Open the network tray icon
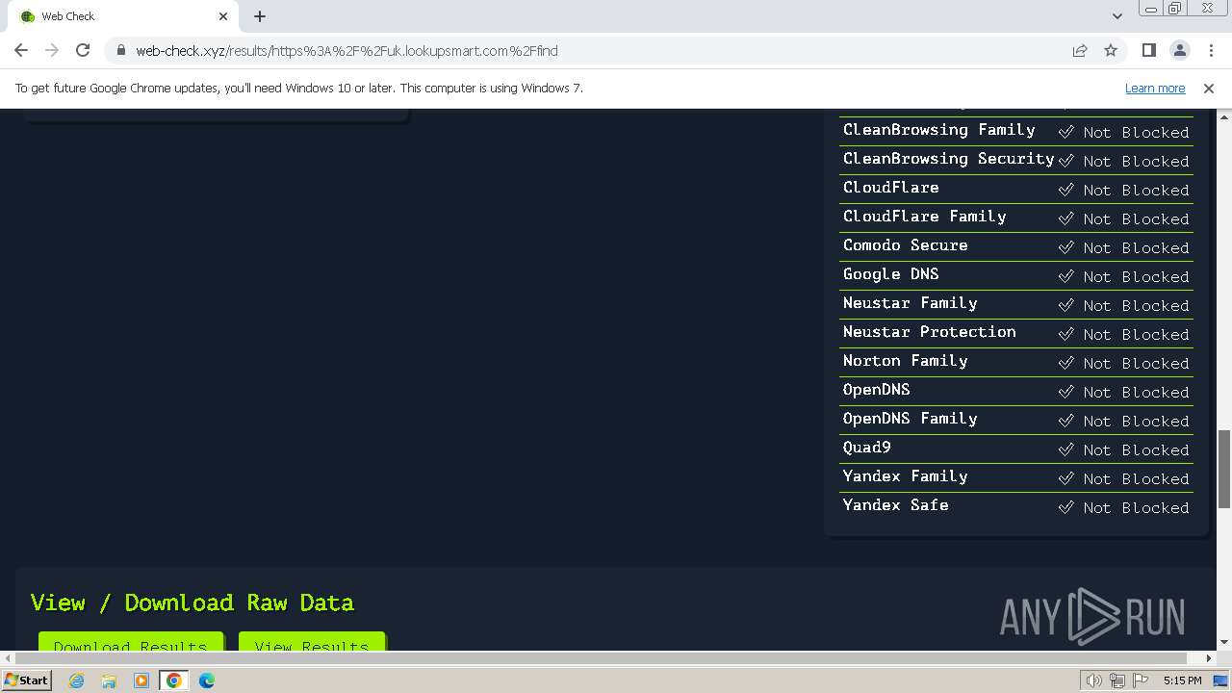The width and height of the screenshot is (1232, 693). point(1117,680)
